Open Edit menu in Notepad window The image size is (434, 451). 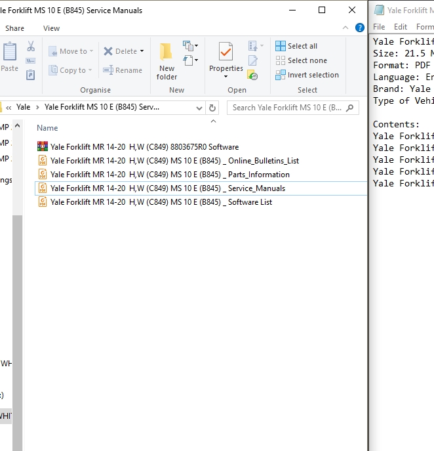pos(401,27)
